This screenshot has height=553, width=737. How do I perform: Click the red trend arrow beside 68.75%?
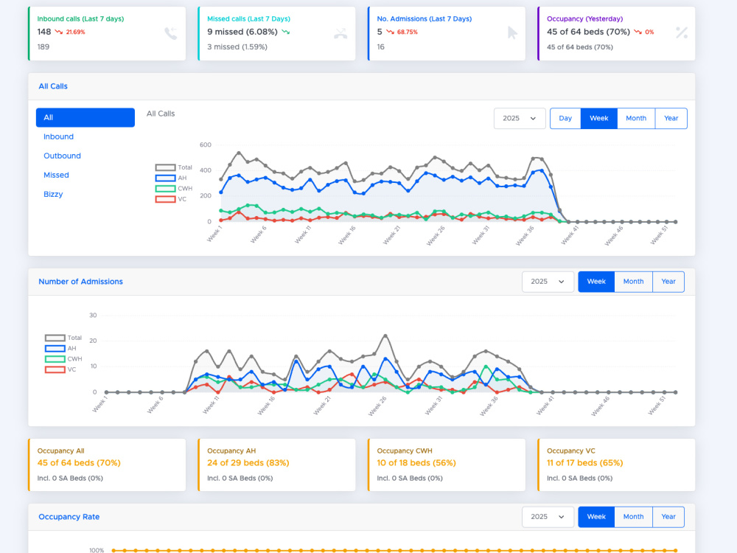click(x=390, y=32)
